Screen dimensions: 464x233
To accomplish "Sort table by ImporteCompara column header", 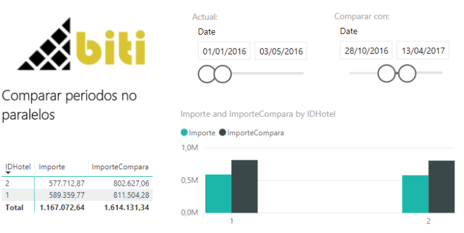I will tap(120, 167).
